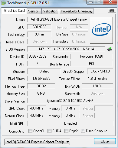Click the GPU field showing G31/G33
The width and height of the screenshot is (118, 148).
[x=39, y=27]
